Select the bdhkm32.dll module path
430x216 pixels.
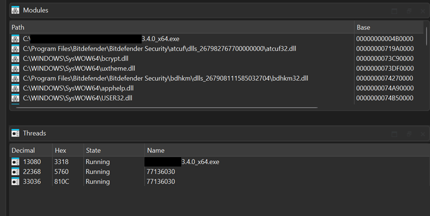(165, 78)
